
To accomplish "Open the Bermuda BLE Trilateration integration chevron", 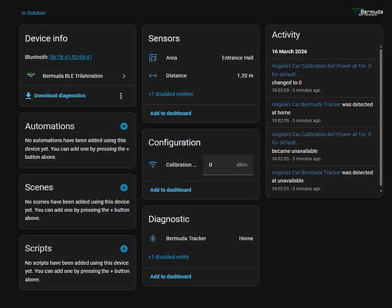I will (x=124, y=76).
